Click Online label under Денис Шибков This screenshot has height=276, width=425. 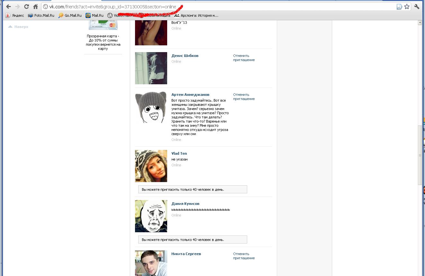tap(176, 61)
